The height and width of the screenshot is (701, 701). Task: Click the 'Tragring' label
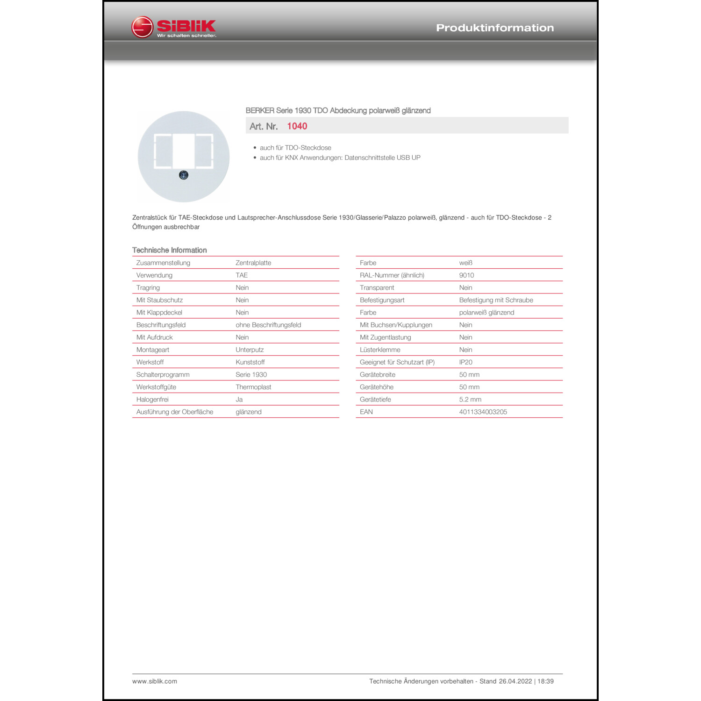[x=148, y=287]
